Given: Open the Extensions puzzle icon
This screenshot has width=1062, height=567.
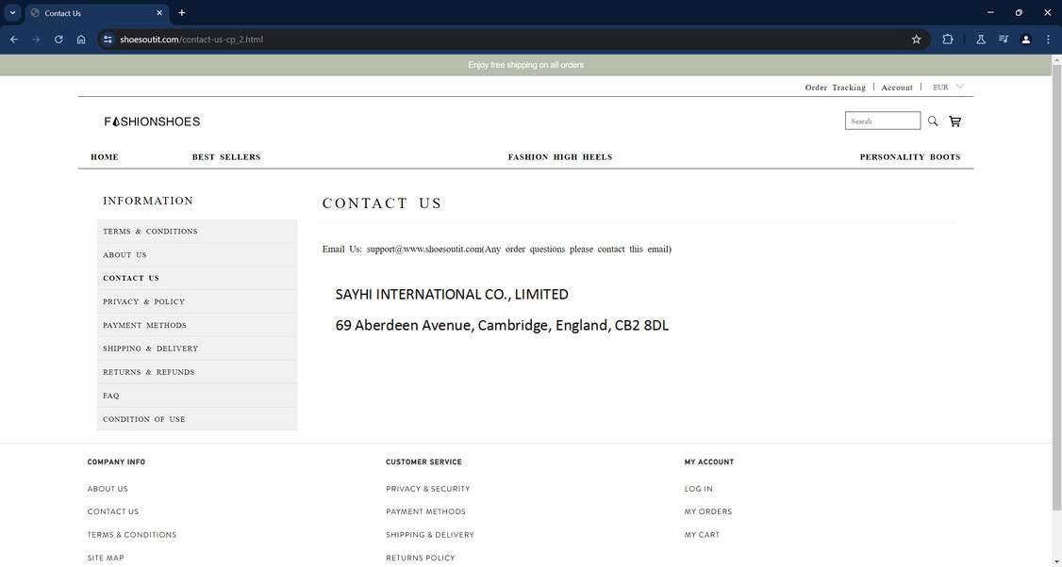Looking at the screenshot, I should pos(948,40).
